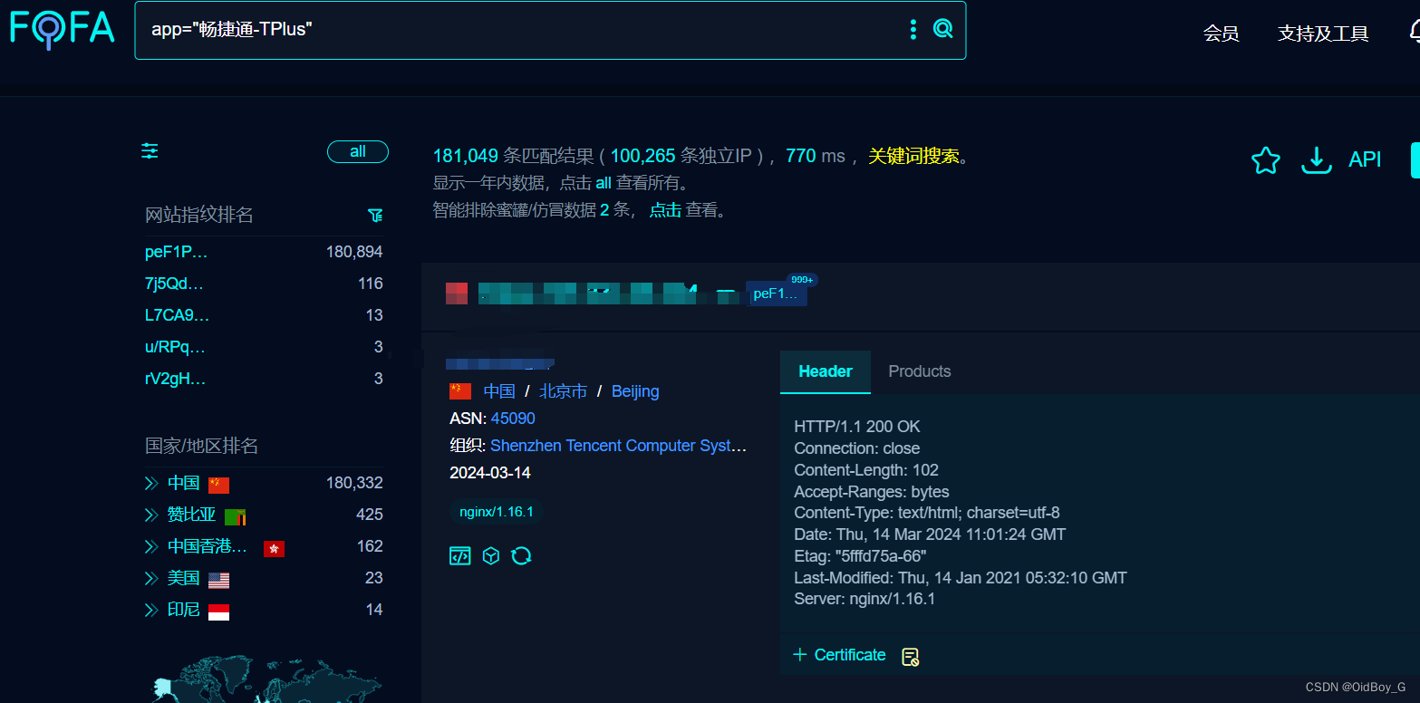
Task: Select the Header tab
Action: point(826,371)
